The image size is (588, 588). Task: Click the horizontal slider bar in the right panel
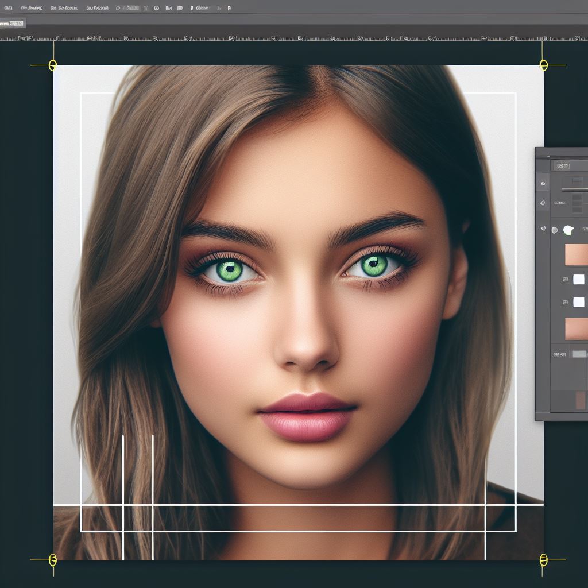[x=575, y=189]
